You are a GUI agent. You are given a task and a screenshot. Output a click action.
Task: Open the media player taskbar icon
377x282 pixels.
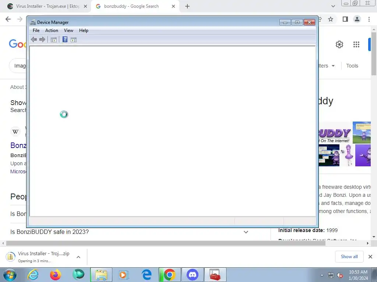coord(124,275)
